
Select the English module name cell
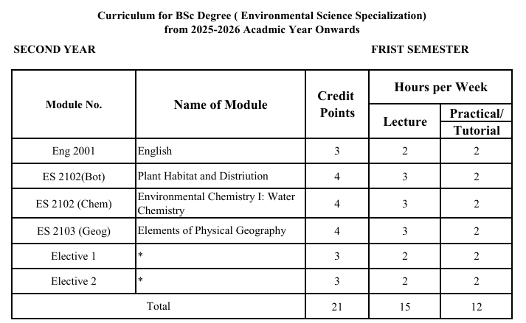click(x=221, y=151)
